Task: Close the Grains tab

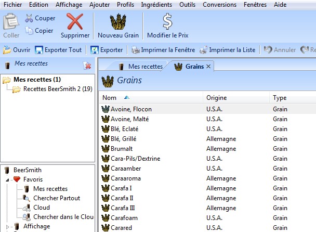Action: [208, 67]
